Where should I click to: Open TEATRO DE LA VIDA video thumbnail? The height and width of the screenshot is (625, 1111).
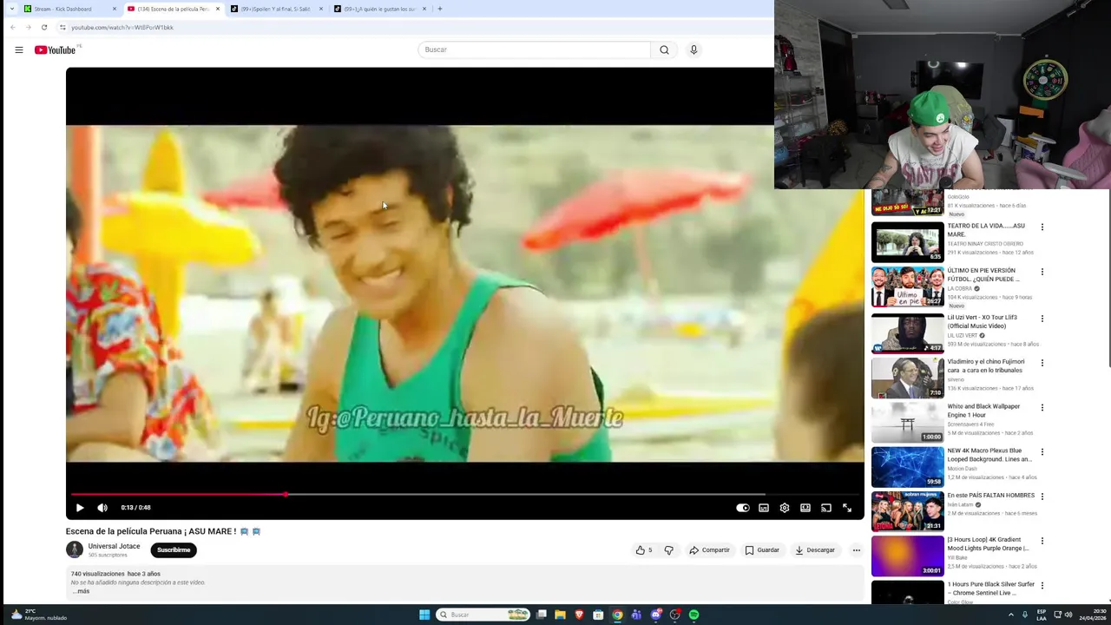click(x=907, y=242)
